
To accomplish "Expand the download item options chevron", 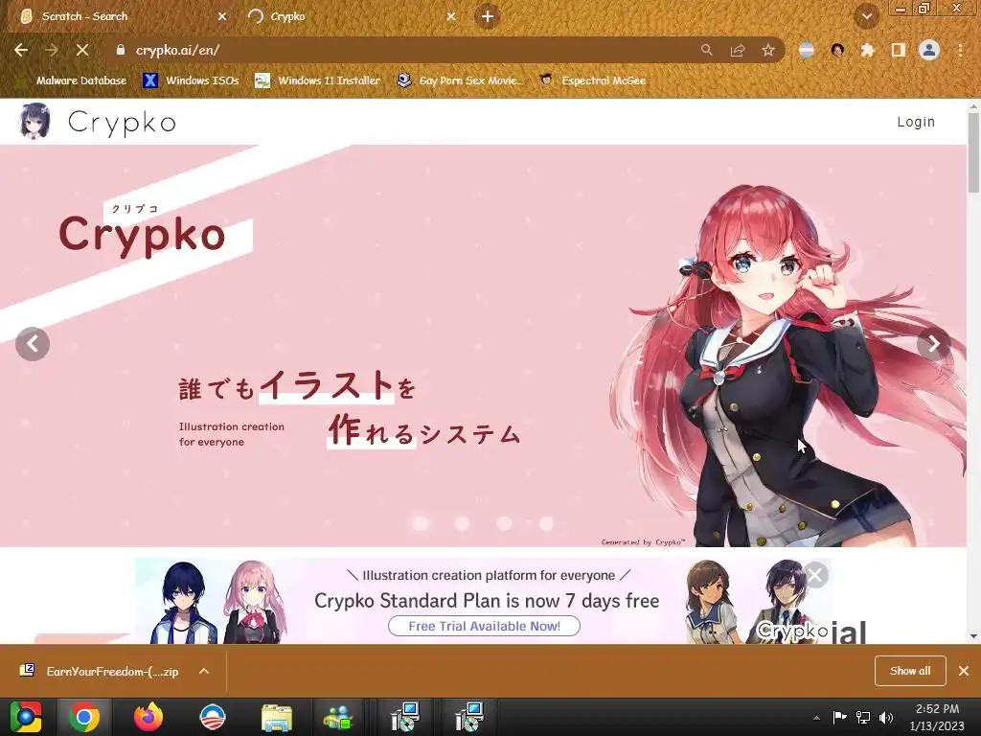I will coord(204,671).
